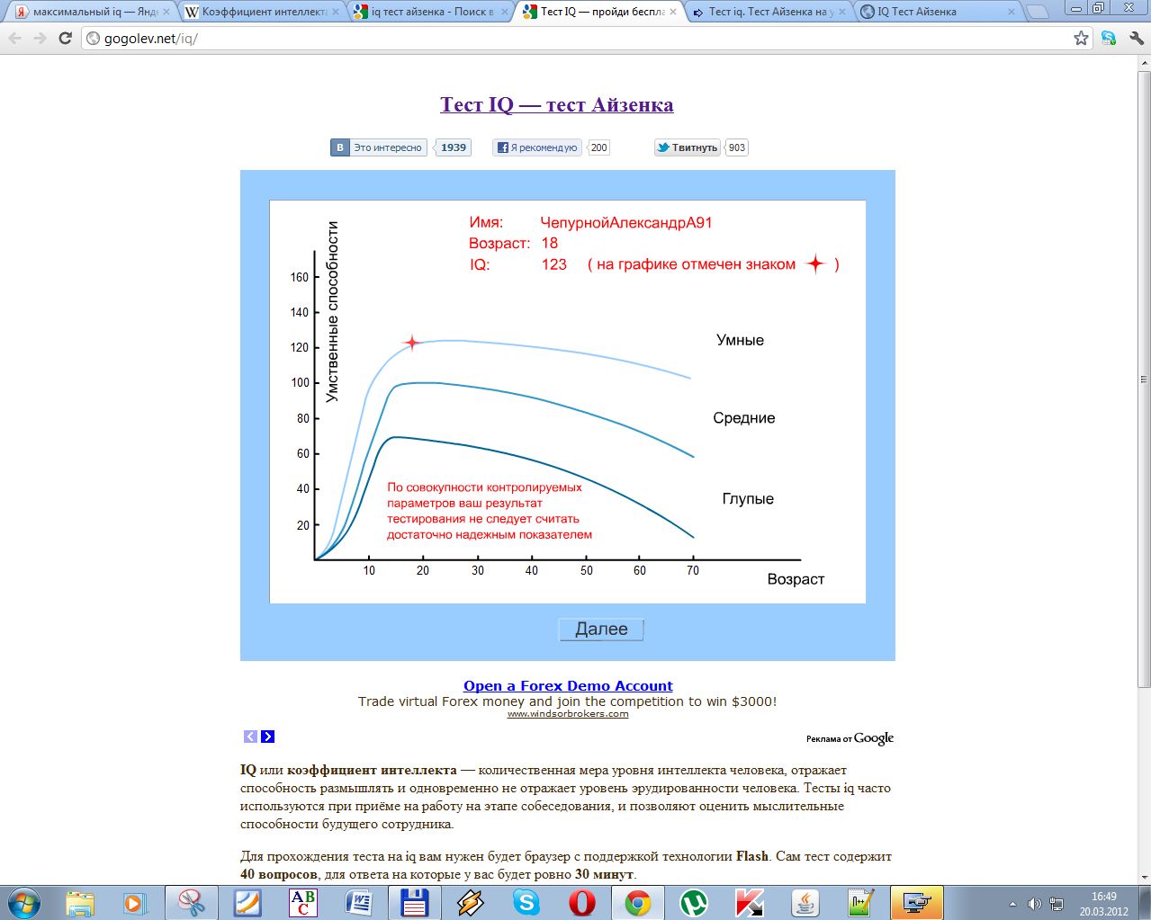Open the page title link Тест IQ — тест Айзенка
Image resolution: width=1151 pixels, height=920 pixels.
click(x=557, y=104)
